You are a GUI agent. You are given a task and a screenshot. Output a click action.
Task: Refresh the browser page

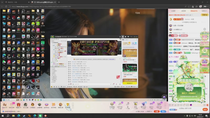pyautogui.click(x=6, y=6)
